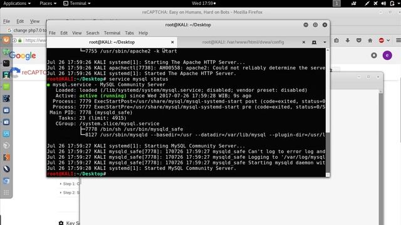Click the airplane mode network tray icon
The height and width of the screenshot is (225, 401).
375,3
